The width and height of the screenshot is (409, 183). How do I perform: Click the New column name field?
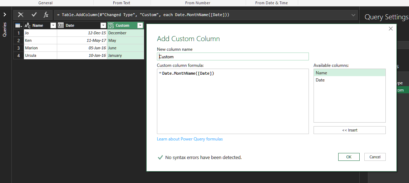[x=233, y=56]
